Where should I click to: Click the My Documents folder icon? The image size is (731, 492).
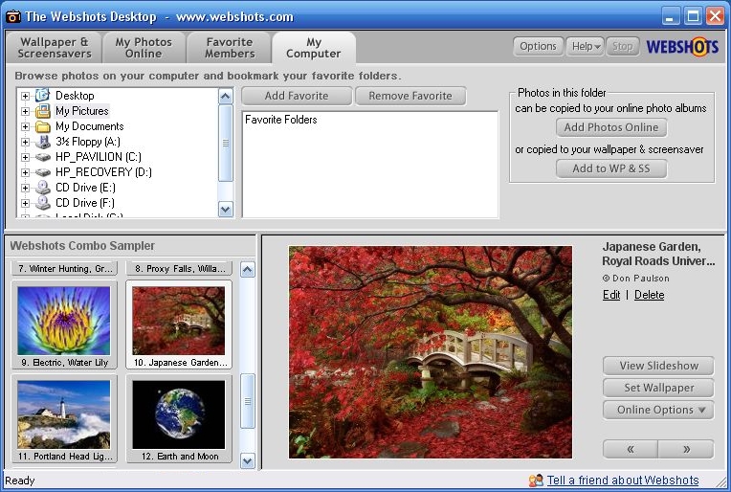(42, 126)
